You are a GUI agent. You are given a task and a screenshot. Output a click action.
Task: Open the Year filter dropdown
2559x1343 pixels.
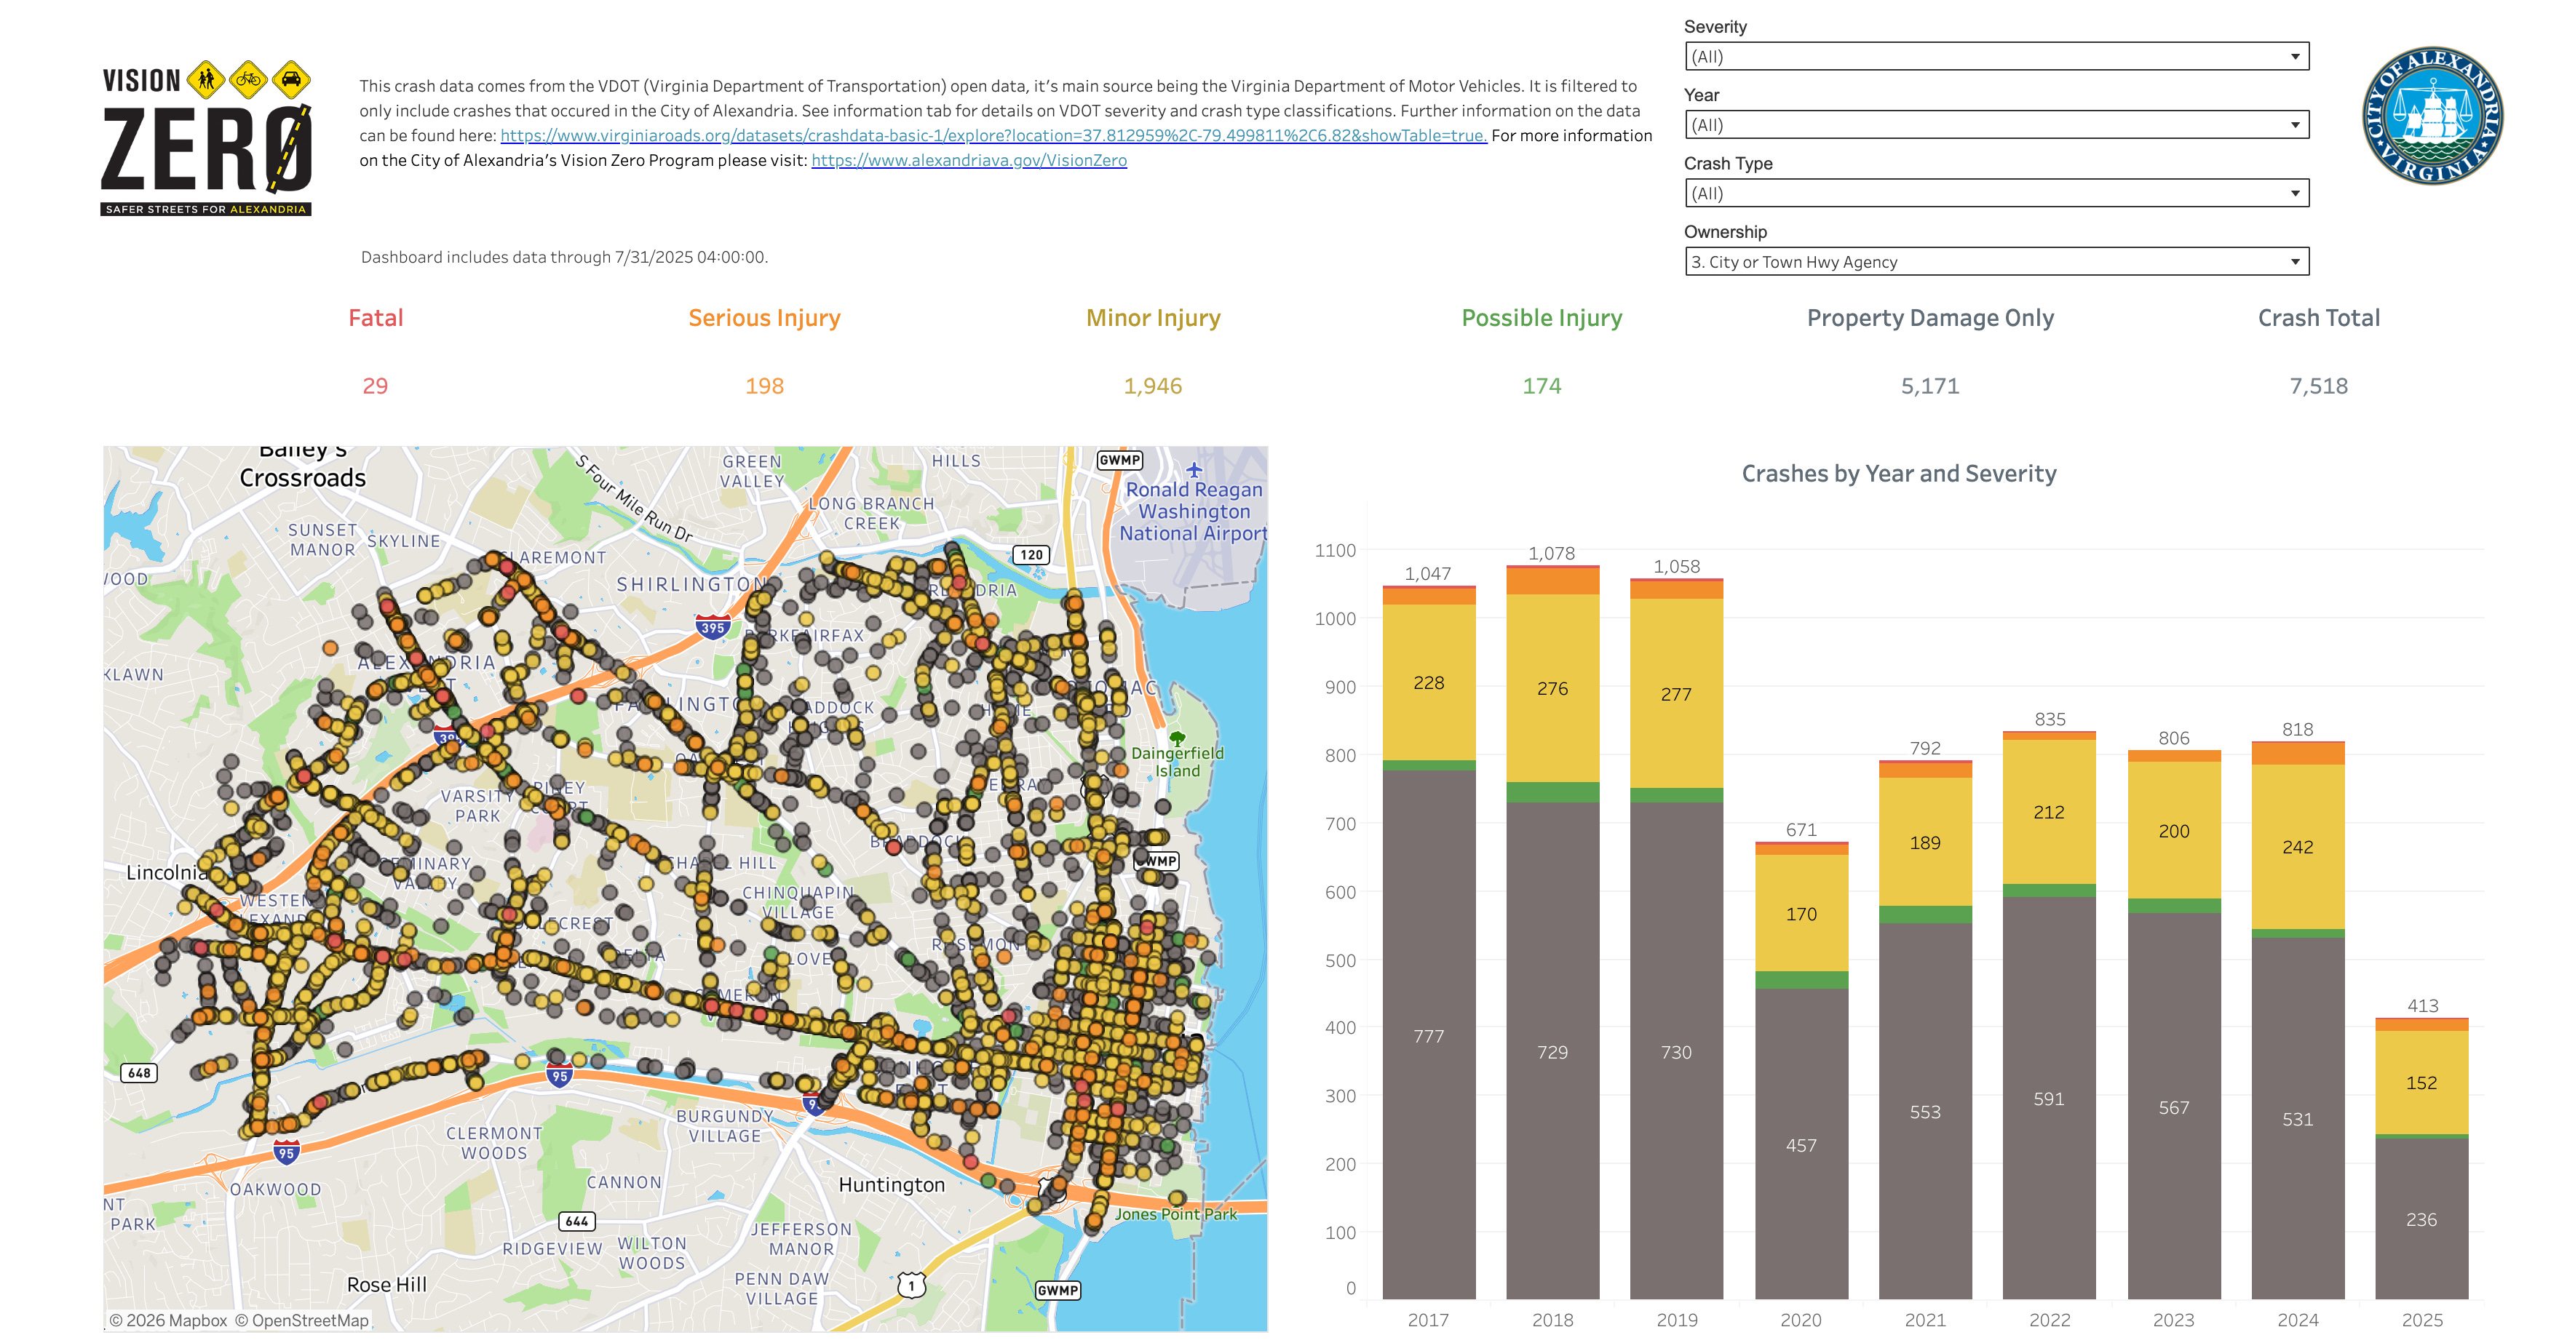1996,125
